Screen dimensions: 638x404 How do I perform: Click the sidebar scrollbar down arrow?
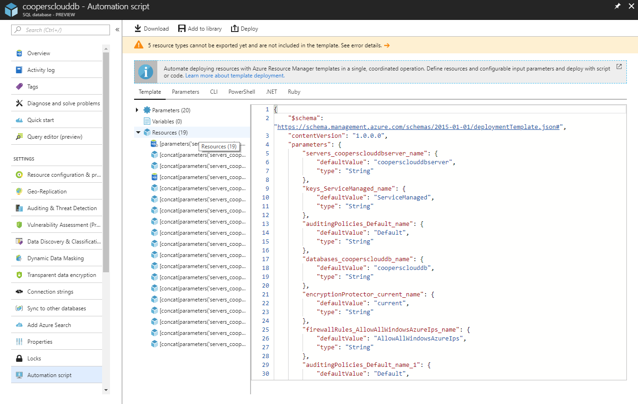click(x=106, y=390)
